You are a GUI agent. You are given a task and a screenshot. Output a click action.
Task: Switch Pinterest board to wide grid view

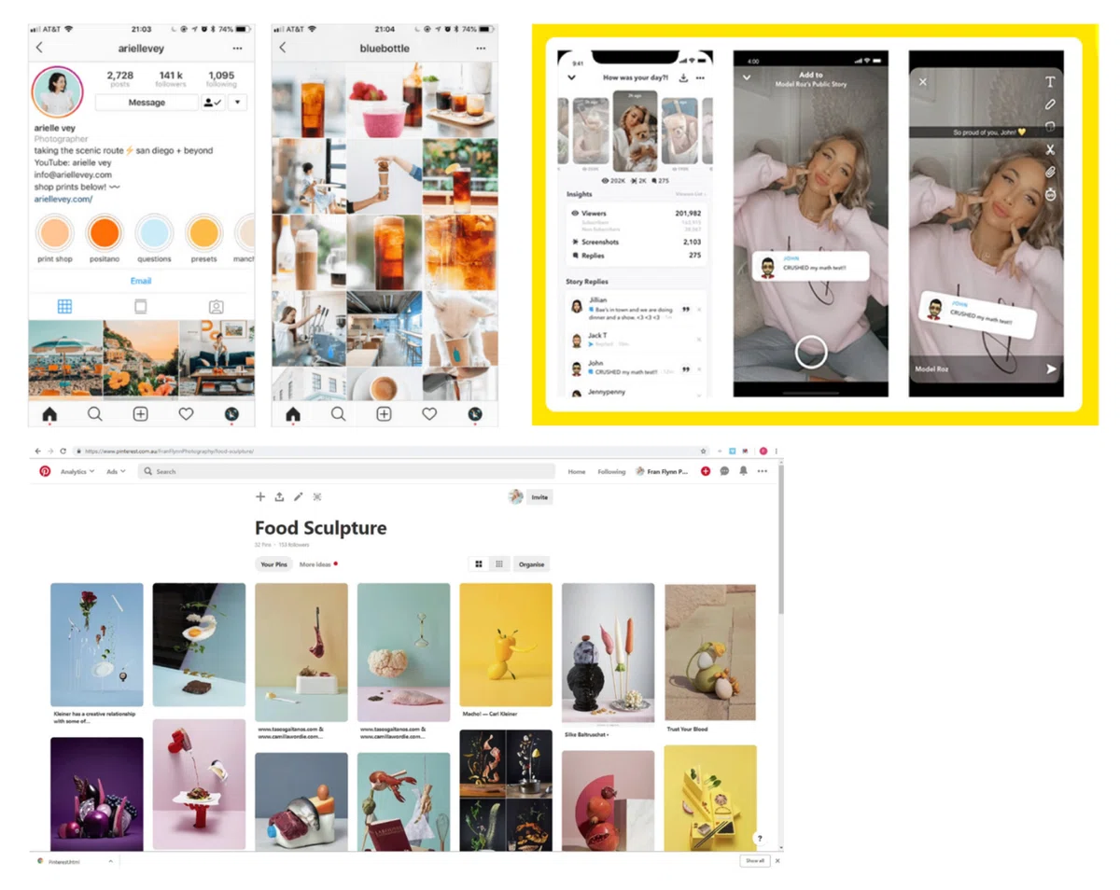click(x=479, y=564)
